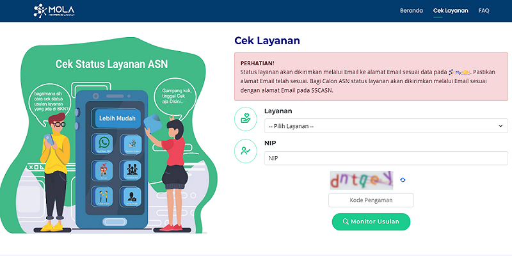Focus the NIP input field
The image size is (512, 256).
pos(386,158)
